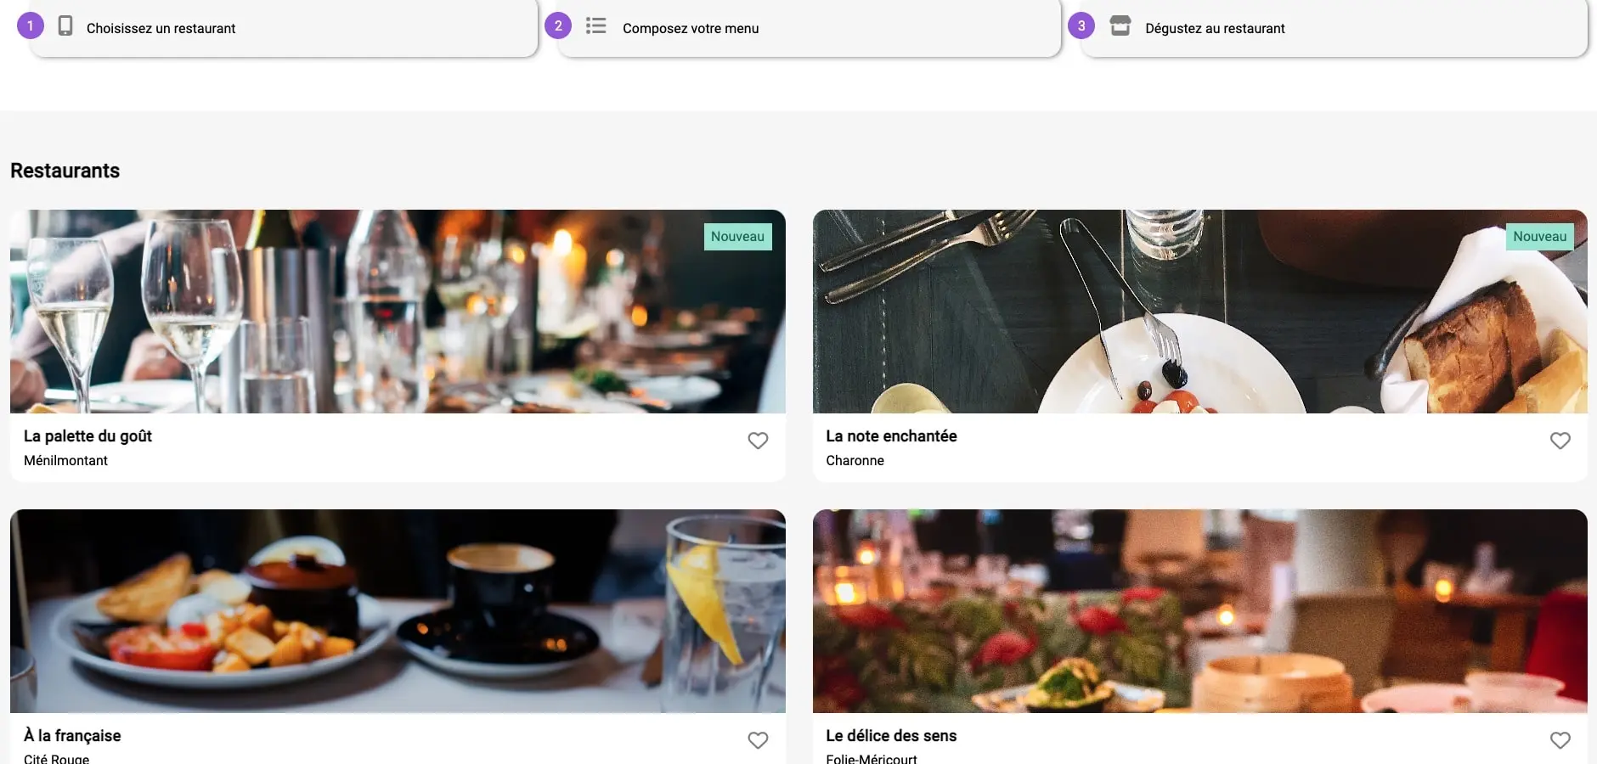
Task: Click the storefront icon beside Dégustez au restaurant
Action: 1120,26
